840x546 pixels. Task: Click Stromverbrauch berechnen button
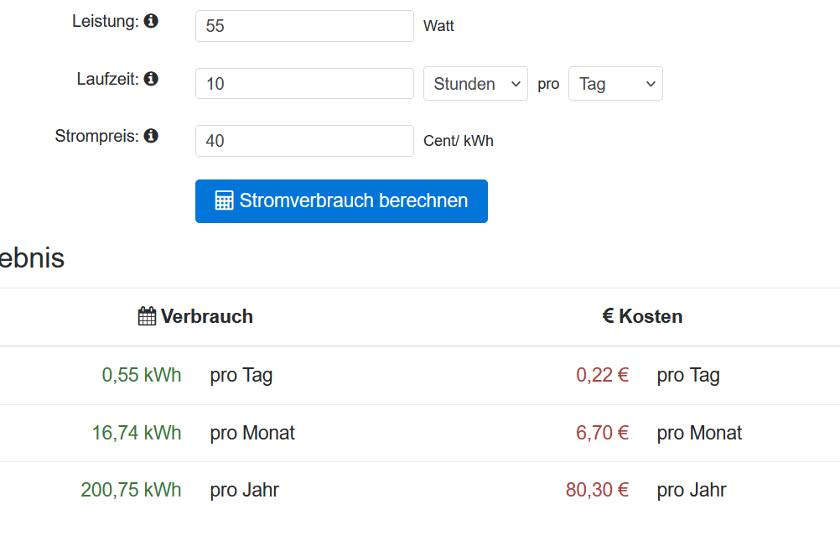click(341, 201)
